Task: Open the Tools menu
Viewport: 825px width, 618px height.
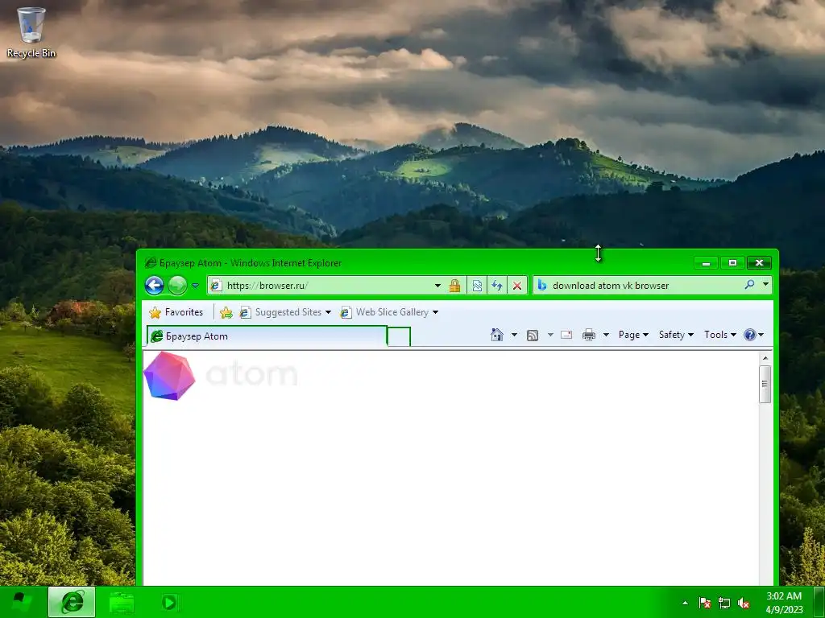Action: click(x=719, y=335)
